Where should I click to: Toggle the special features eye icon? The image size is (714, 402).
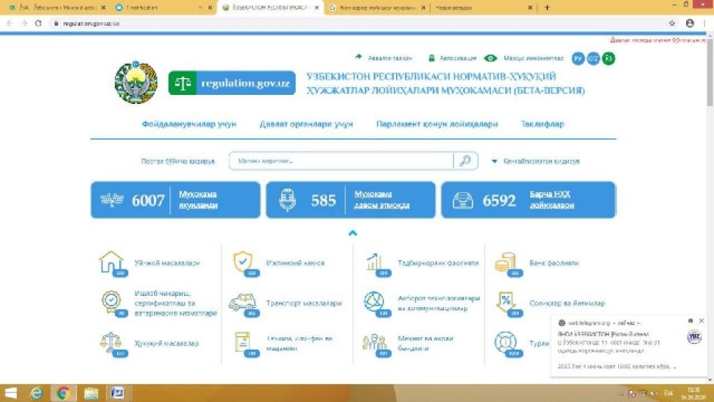coord(491,59)
